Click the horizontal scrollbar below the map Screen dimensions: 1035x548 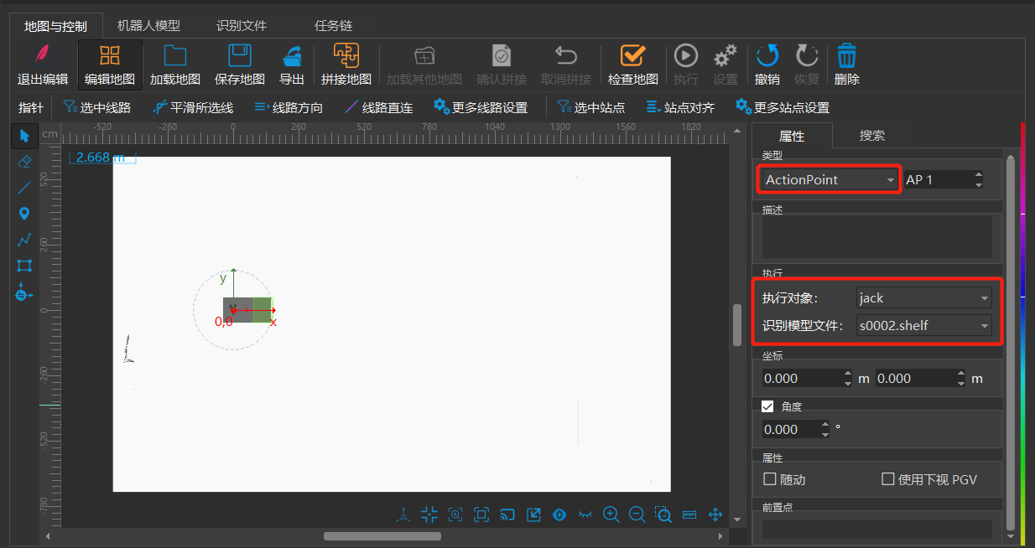tap(382, 536)
